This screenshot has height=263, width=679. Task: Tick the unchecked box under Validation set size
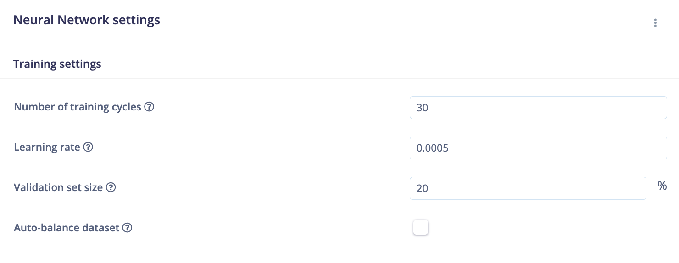[421, 227]
